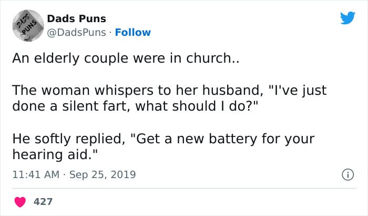Click the 11:41 AM time text

point(36,174)
